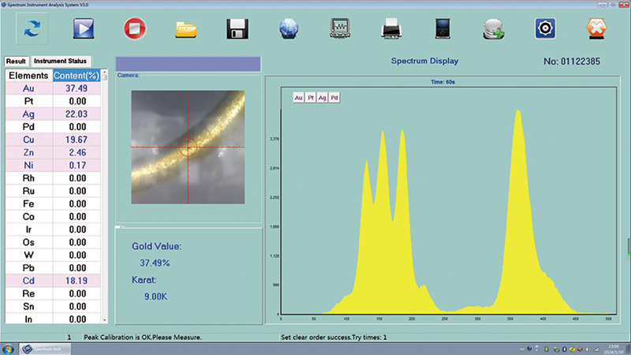Image resolution: width=631 pixels, height=355 pixels.
Task: Click the globe icon in the toolbar
Action: pos(289,29)
